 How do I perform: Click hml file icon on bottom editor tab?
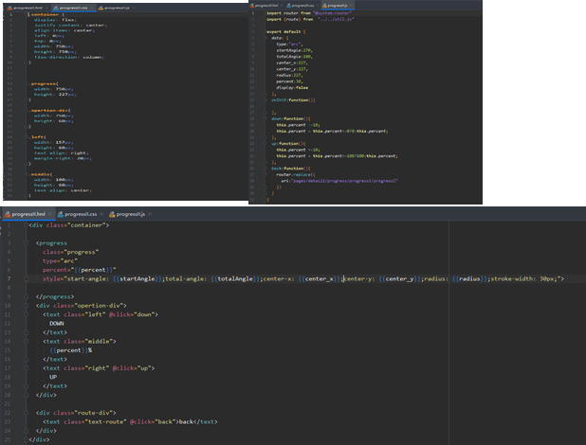[x=8, y=214]
